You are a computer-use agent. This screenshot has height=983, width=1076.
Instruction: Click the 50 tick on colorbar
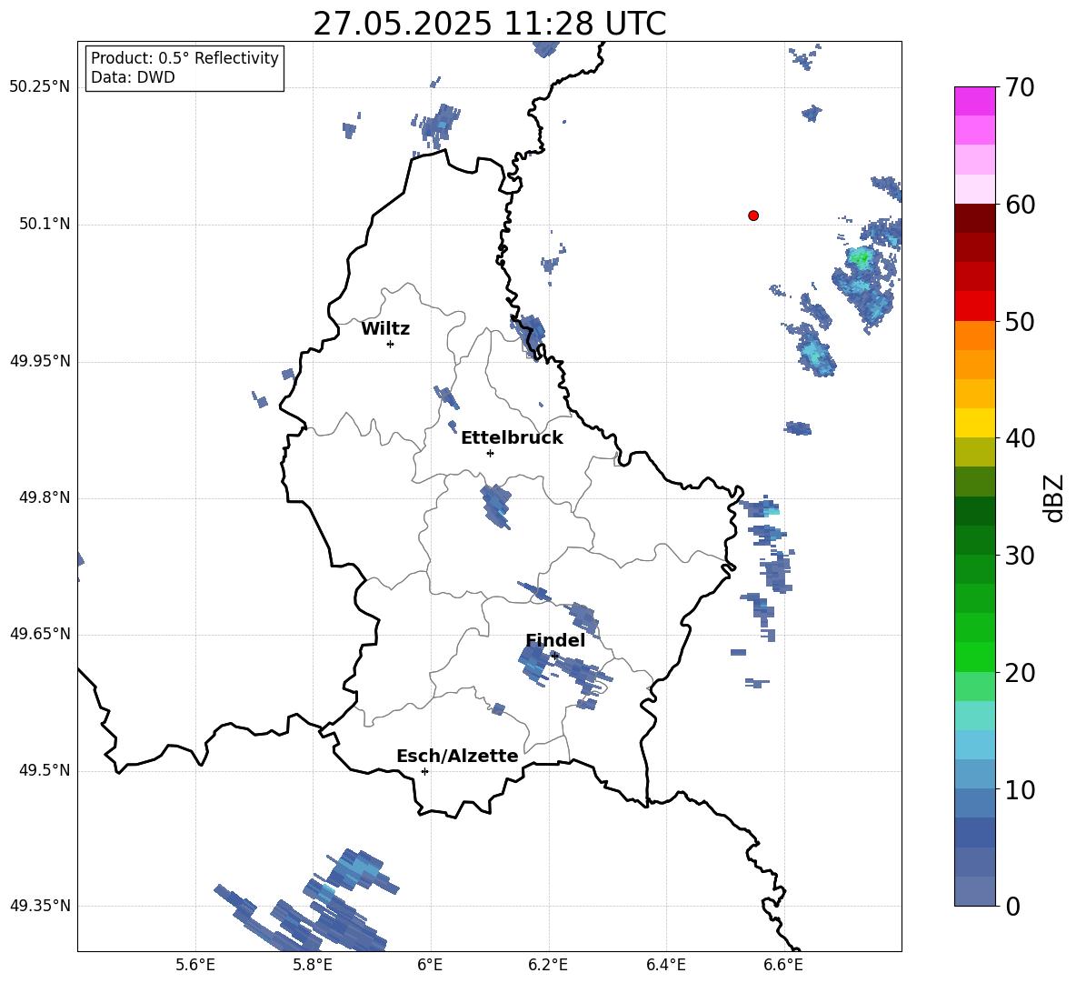tap(1020, 322)
